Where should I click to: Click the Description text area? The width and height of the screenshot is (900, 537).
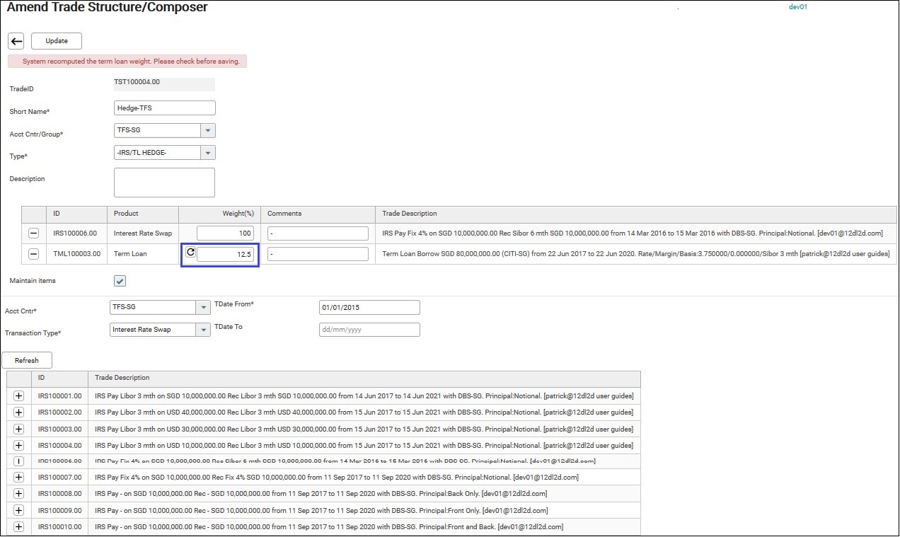pyautogui.click(x=164, y=183)
